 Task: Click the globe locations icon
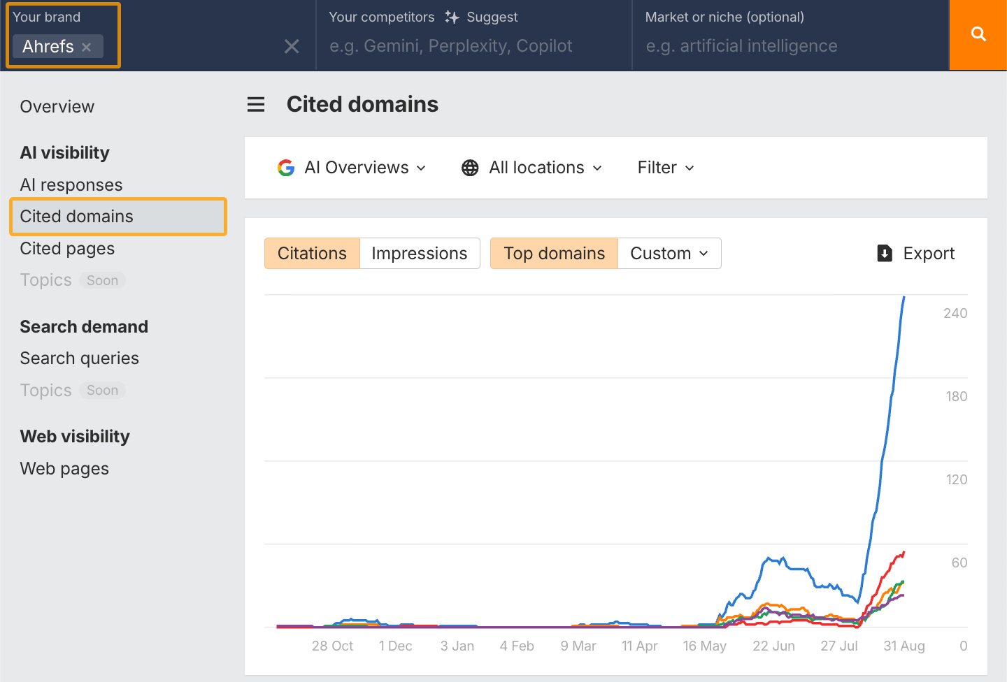tap(470, 168)
